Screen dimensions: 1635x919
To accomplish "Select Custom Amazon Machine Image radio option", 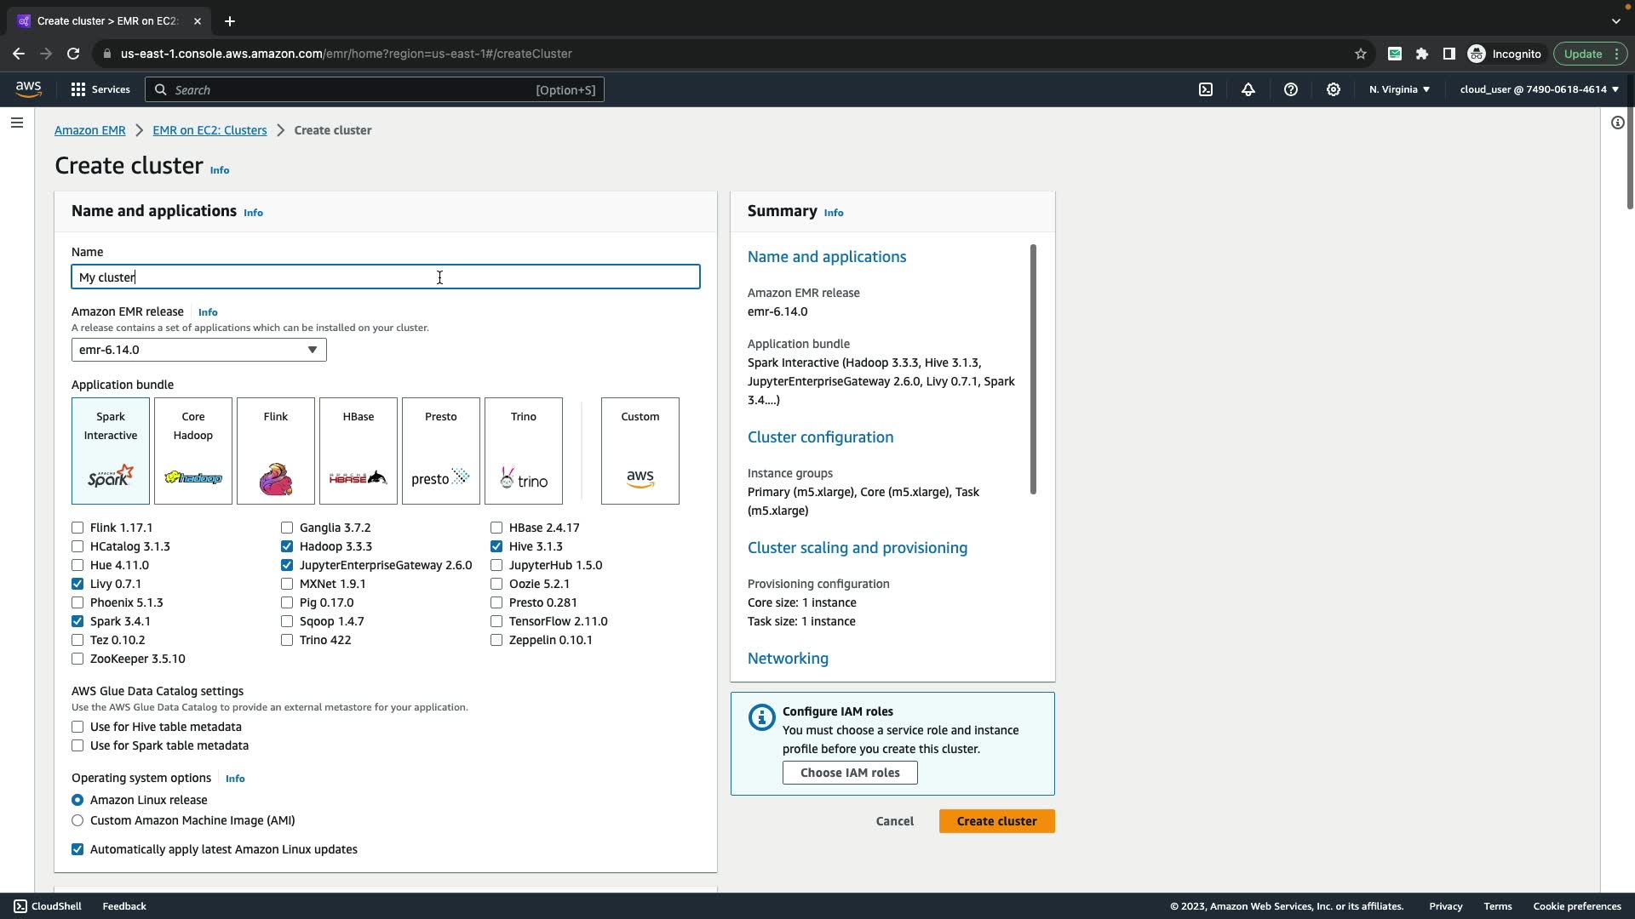I will pos(77,820).
